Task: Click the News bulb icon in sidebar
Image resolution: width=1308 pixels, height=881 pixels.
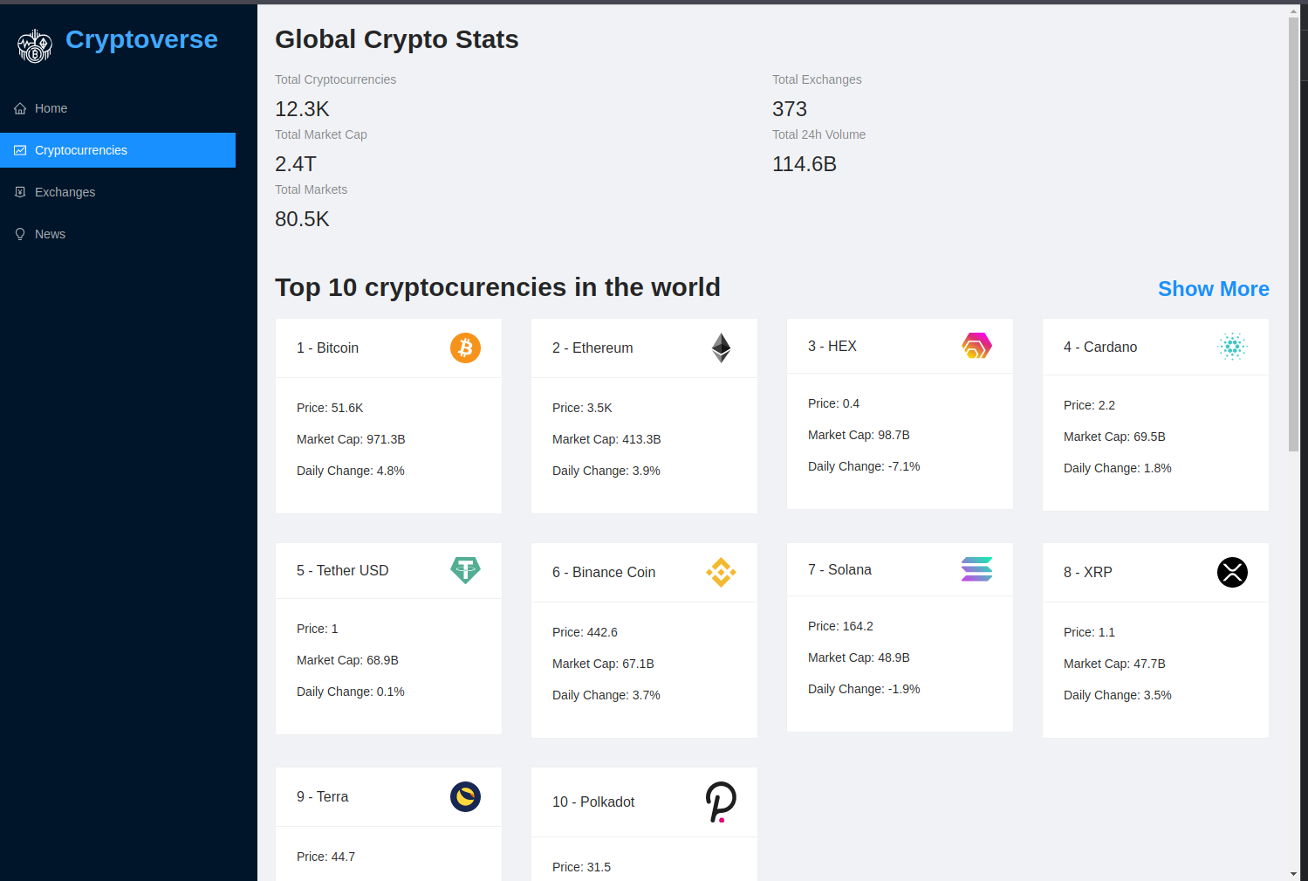Action: click(20, 234)
